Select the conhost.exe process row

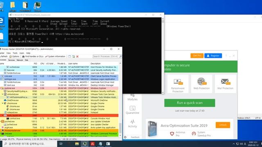(59, 118)
